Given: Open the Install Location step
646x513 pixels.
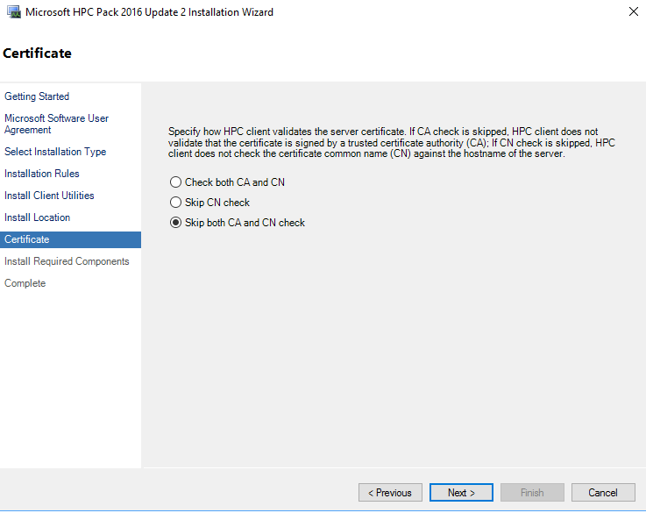Looking at the screenshot, I should (37, 217).
